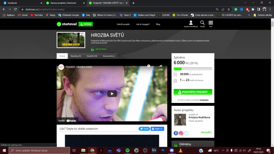
Task: Open Kristýna Mudříková author name
Action: (199, 117)
